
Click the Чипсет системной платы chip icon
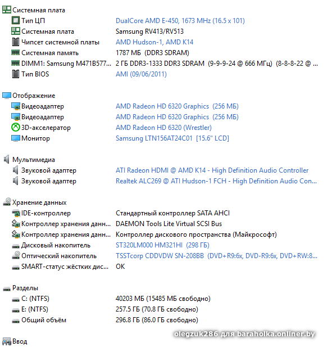(x=16, y=42)
